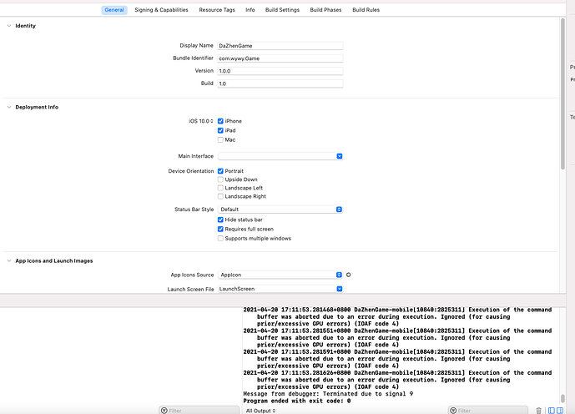Screen dimensions: 575x414
Task: Click the Bundle Identifier field
Action: tap(280, 58)
